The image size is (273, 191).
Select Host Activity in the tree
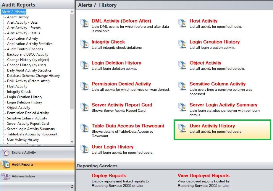[17, 86]
